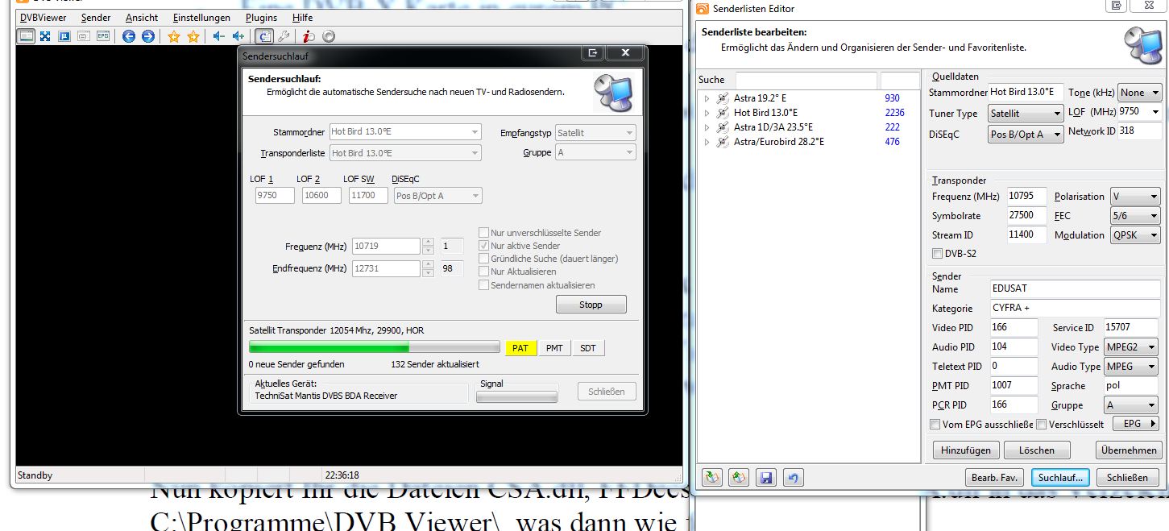Screen dimensions: 1169x531
Task: Enable the DVB-S2 checkbox
Action: (x=937, y=254)
